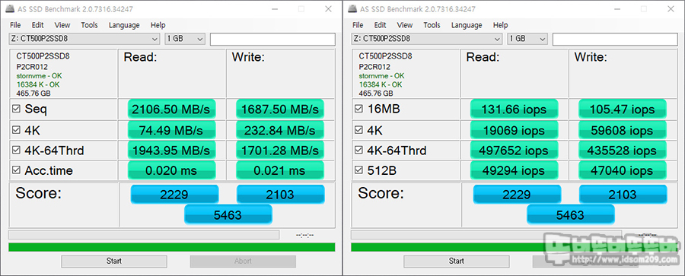Screen dimensions: 685x276
Task: Click the 232.84 MB/s 4K write result
Action: click(280, 130)
